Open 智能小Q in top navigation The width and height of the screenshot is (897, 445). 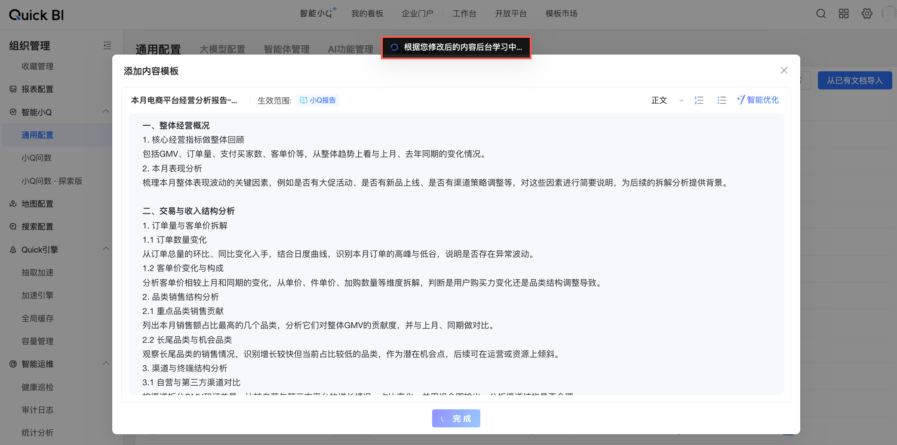tap(318, 13)
